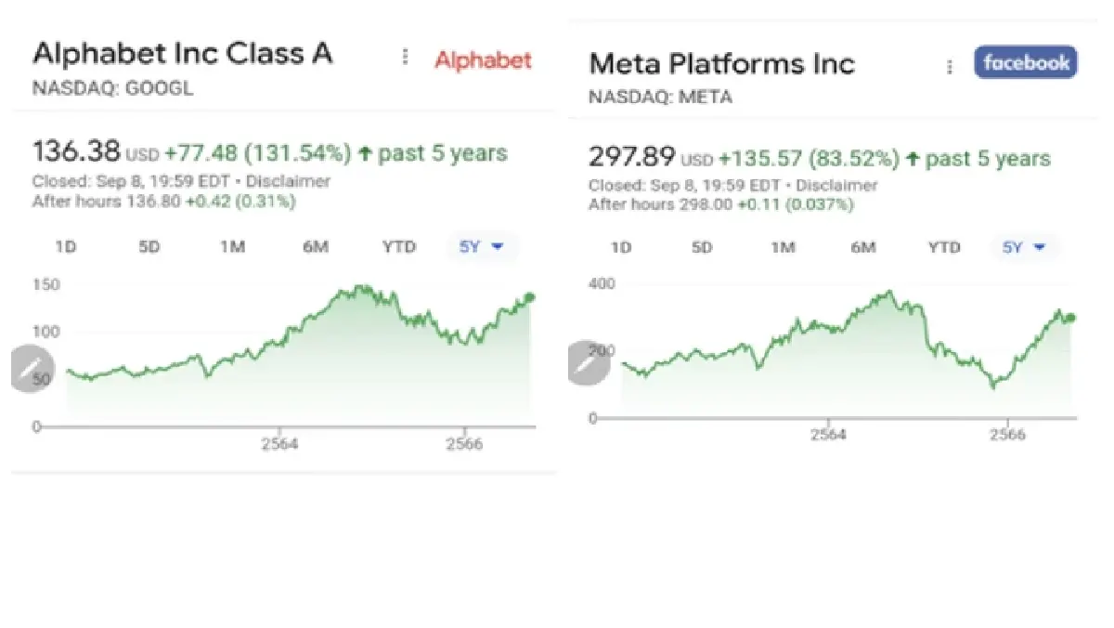Select the 5D range for the Alphabet chart

148,246
